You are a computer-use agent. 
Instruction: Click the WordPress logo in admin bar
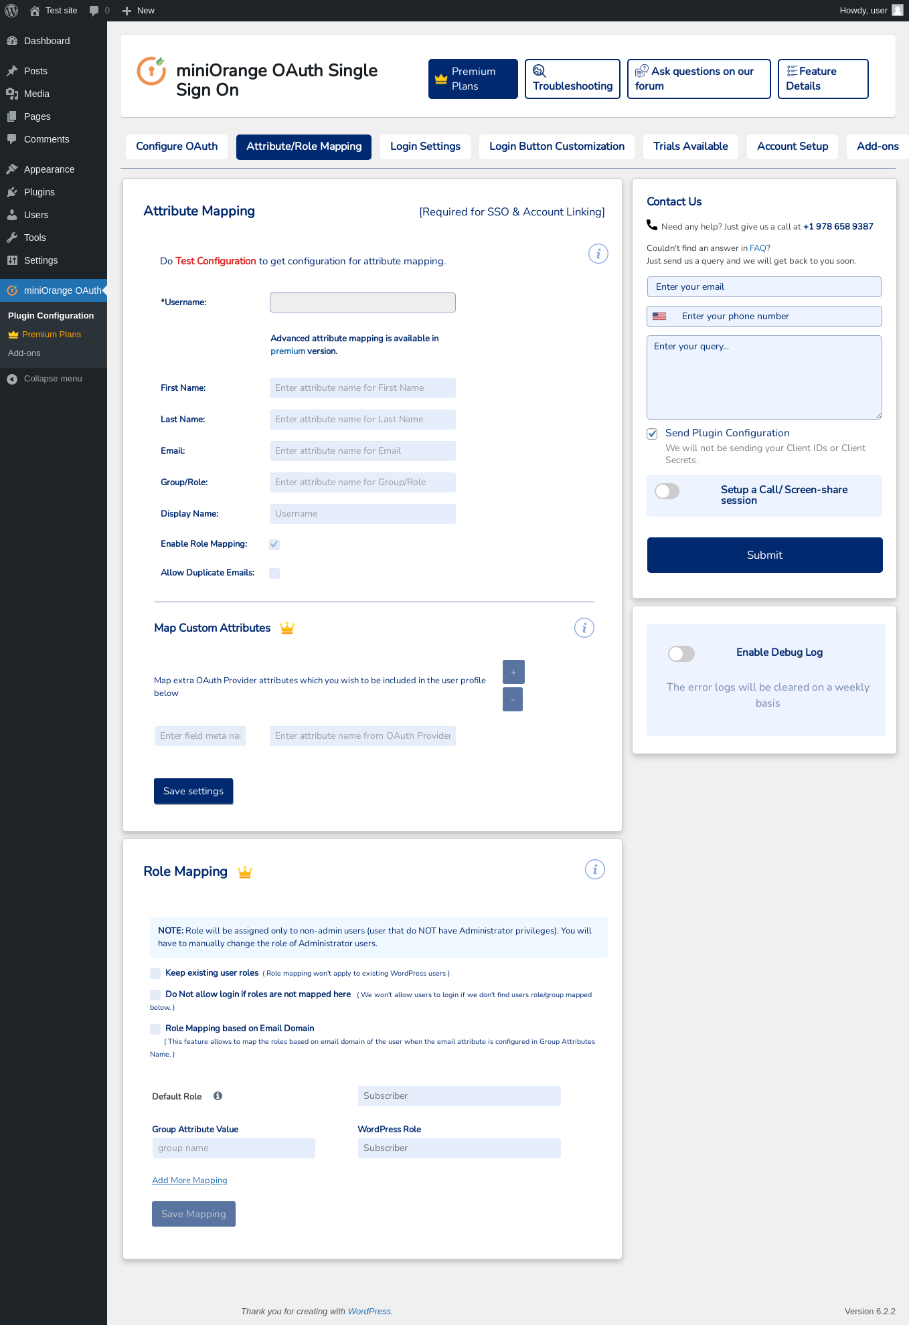[x=11, y=11]
